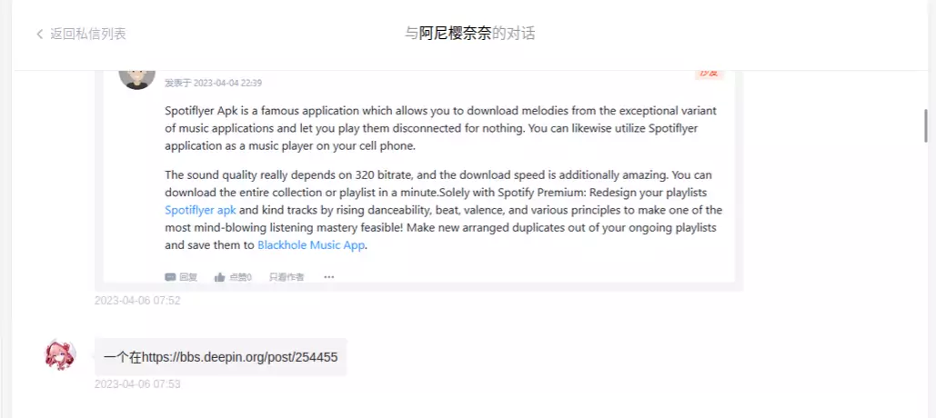Viewport: 936px width, 418px height.
Task: Click the red 沙发 badge
Action: point(710,74)
